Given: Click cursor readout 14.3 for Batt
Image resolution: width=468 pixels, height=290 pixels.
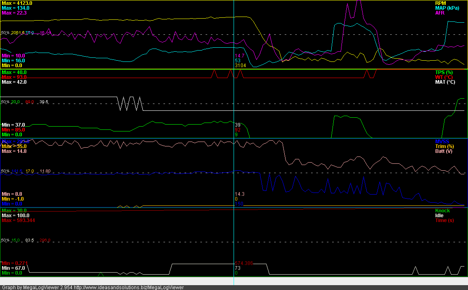Looking at the screenshot, I should pyautogui.click(x=240, y=194).
